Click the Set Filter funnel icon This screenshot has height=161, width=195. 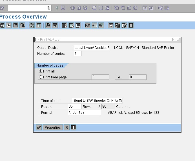(x=39, y=25)
